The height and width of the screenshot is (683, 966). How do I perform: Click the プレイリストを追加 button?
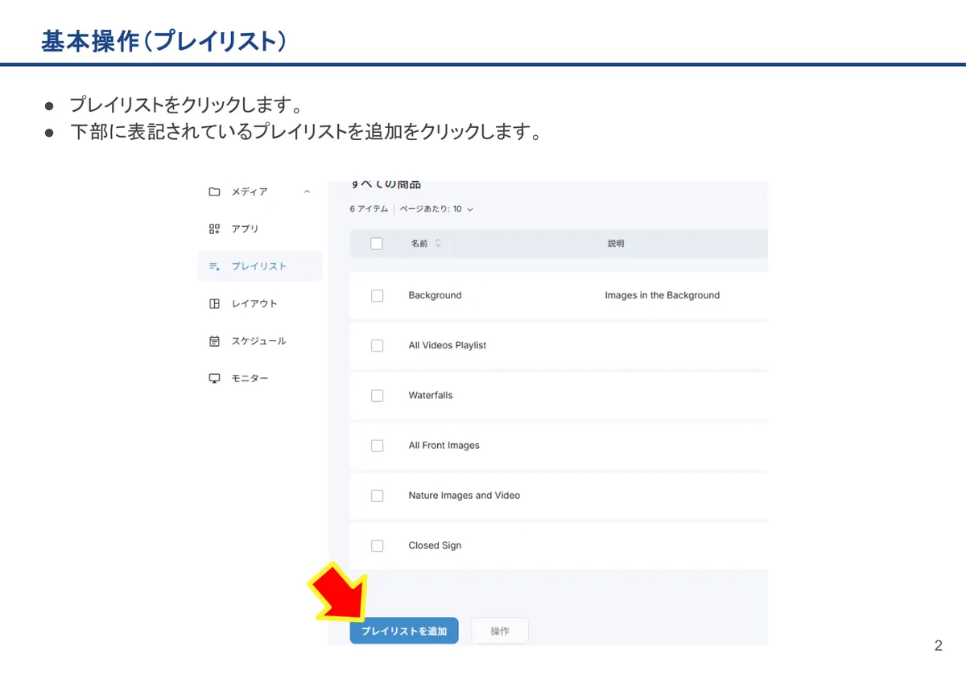point(404,632)
